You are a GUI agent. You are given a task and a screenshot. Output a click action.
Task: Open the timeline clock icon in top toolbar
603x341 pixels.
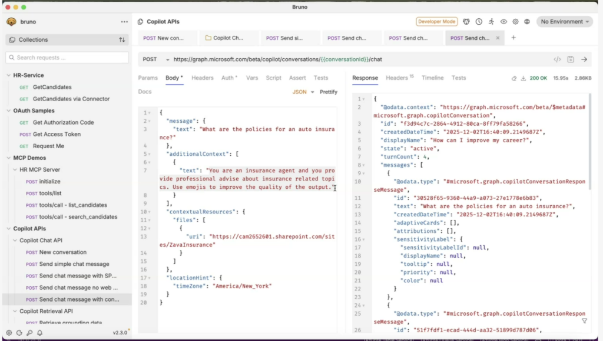479,22
